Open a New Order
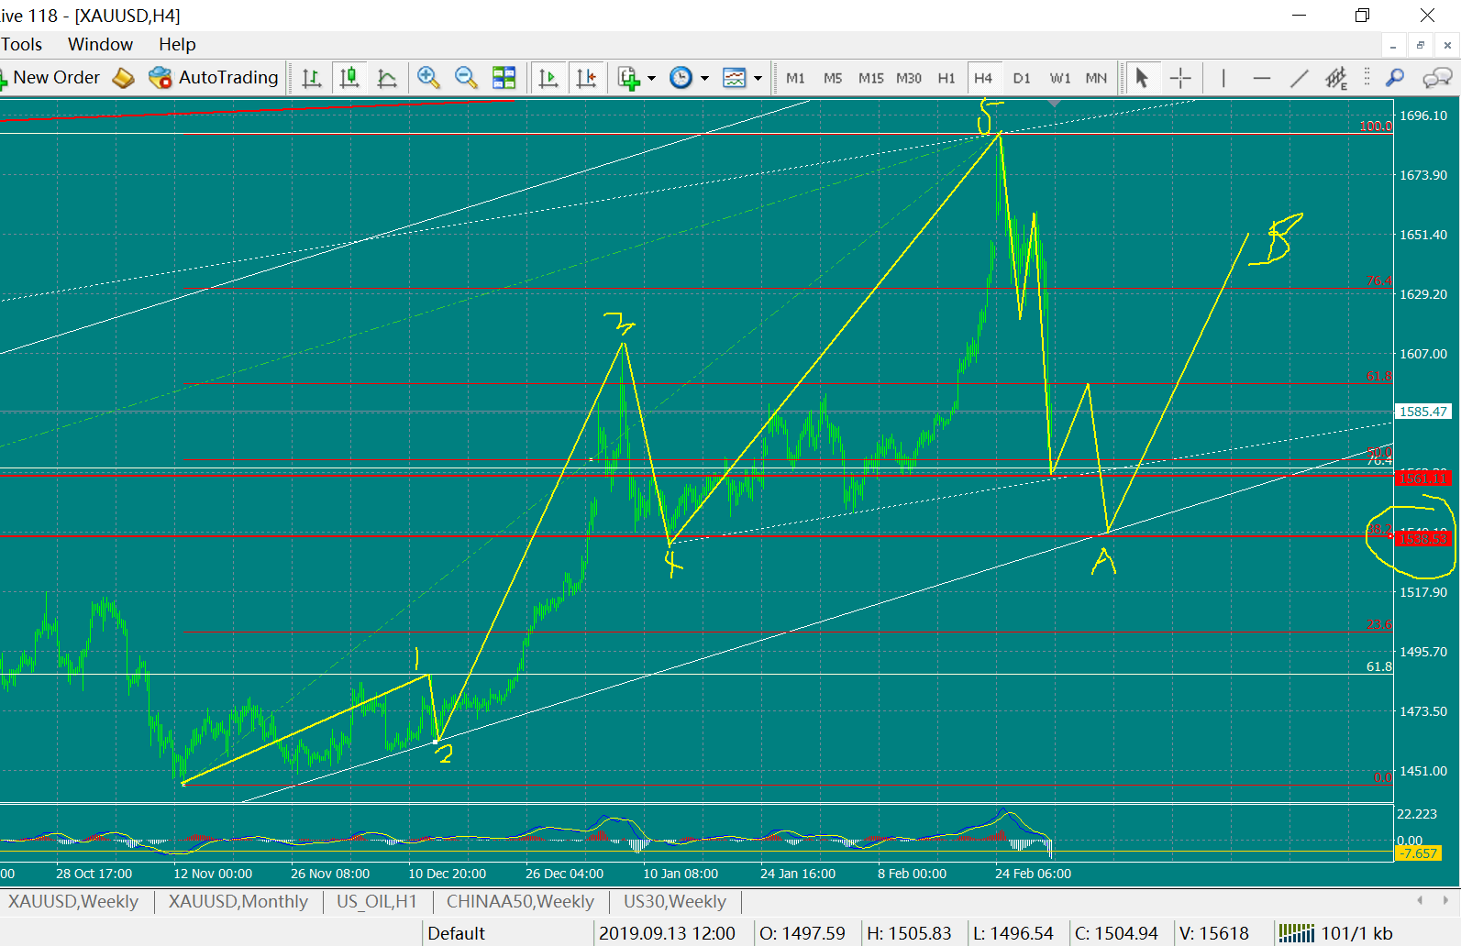 (x=50, y=78)
